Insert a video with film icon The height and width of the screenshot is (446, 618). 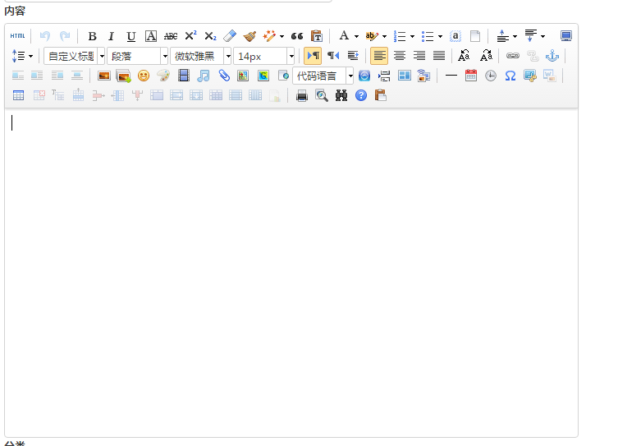(183, 76)
